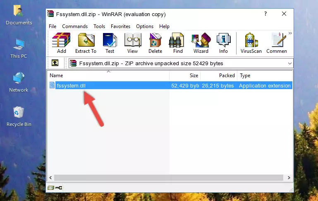This screenshot has height=201, width=318.
Task: Click the horizontal scrollbar right arrow
Action: [289, 177]
